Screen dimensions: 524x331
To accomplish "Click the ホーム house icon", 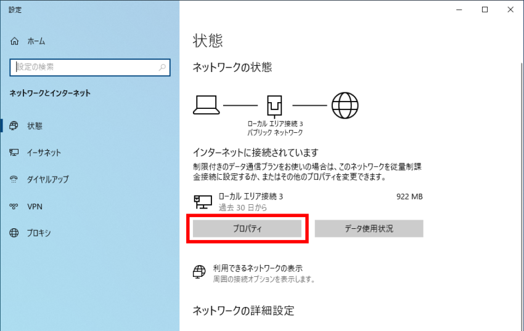I will tap(14, 41).
